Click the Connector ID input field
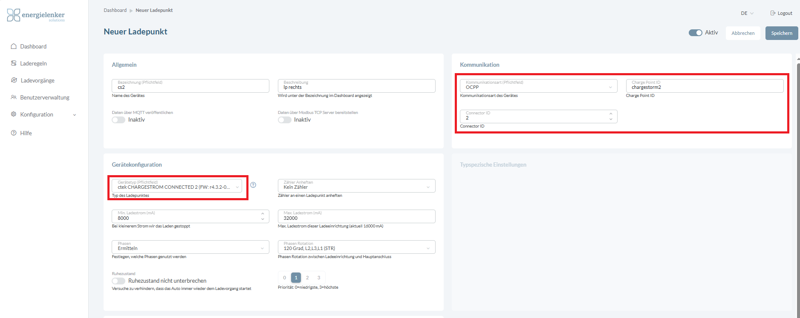Image resolution: width=800 pixels, height=318 pixels. (x=538, y=116)
